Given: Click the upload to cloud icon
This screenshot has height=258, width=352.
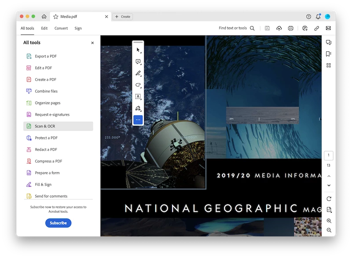Looking at the screenshot, I should click(279, 28).
